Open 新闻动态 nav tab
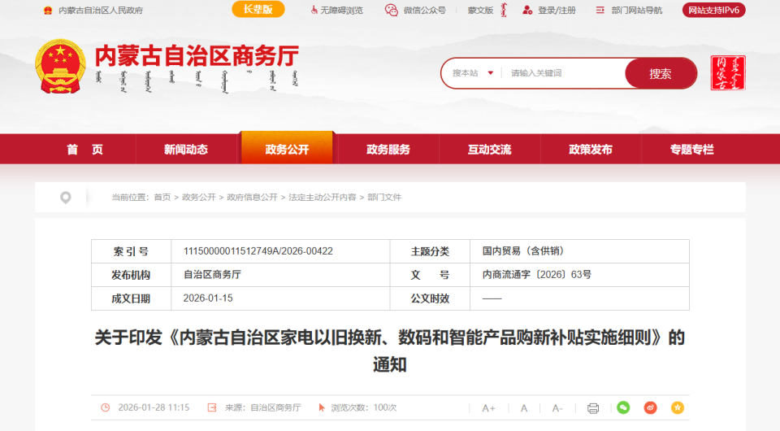Screen dimensions: 780x431 [186, 150]
